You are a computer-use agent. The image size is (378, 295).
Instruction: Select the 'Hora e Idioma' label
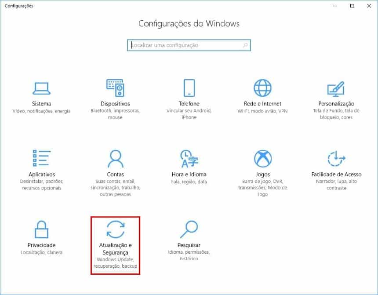pos(189,175)
